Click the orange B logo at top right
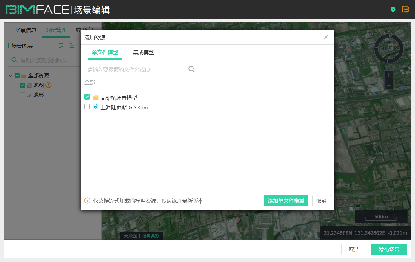Image resolution: width=415 pixels, height=262 pixels. [x=405, y=9]
